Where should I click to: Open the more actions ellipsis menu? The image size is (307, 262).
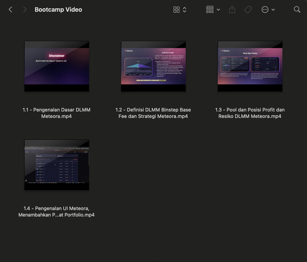click(x=265, y=10)
